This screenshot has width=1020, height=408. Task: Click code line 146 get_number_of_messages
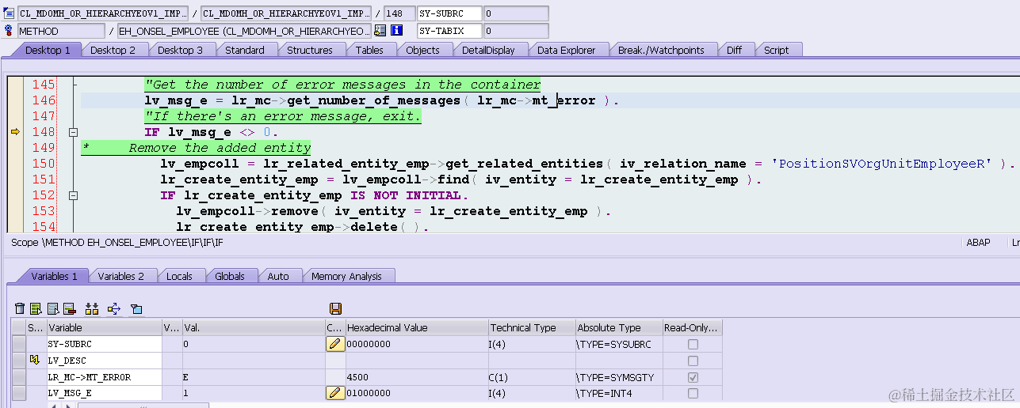[381, 100]
